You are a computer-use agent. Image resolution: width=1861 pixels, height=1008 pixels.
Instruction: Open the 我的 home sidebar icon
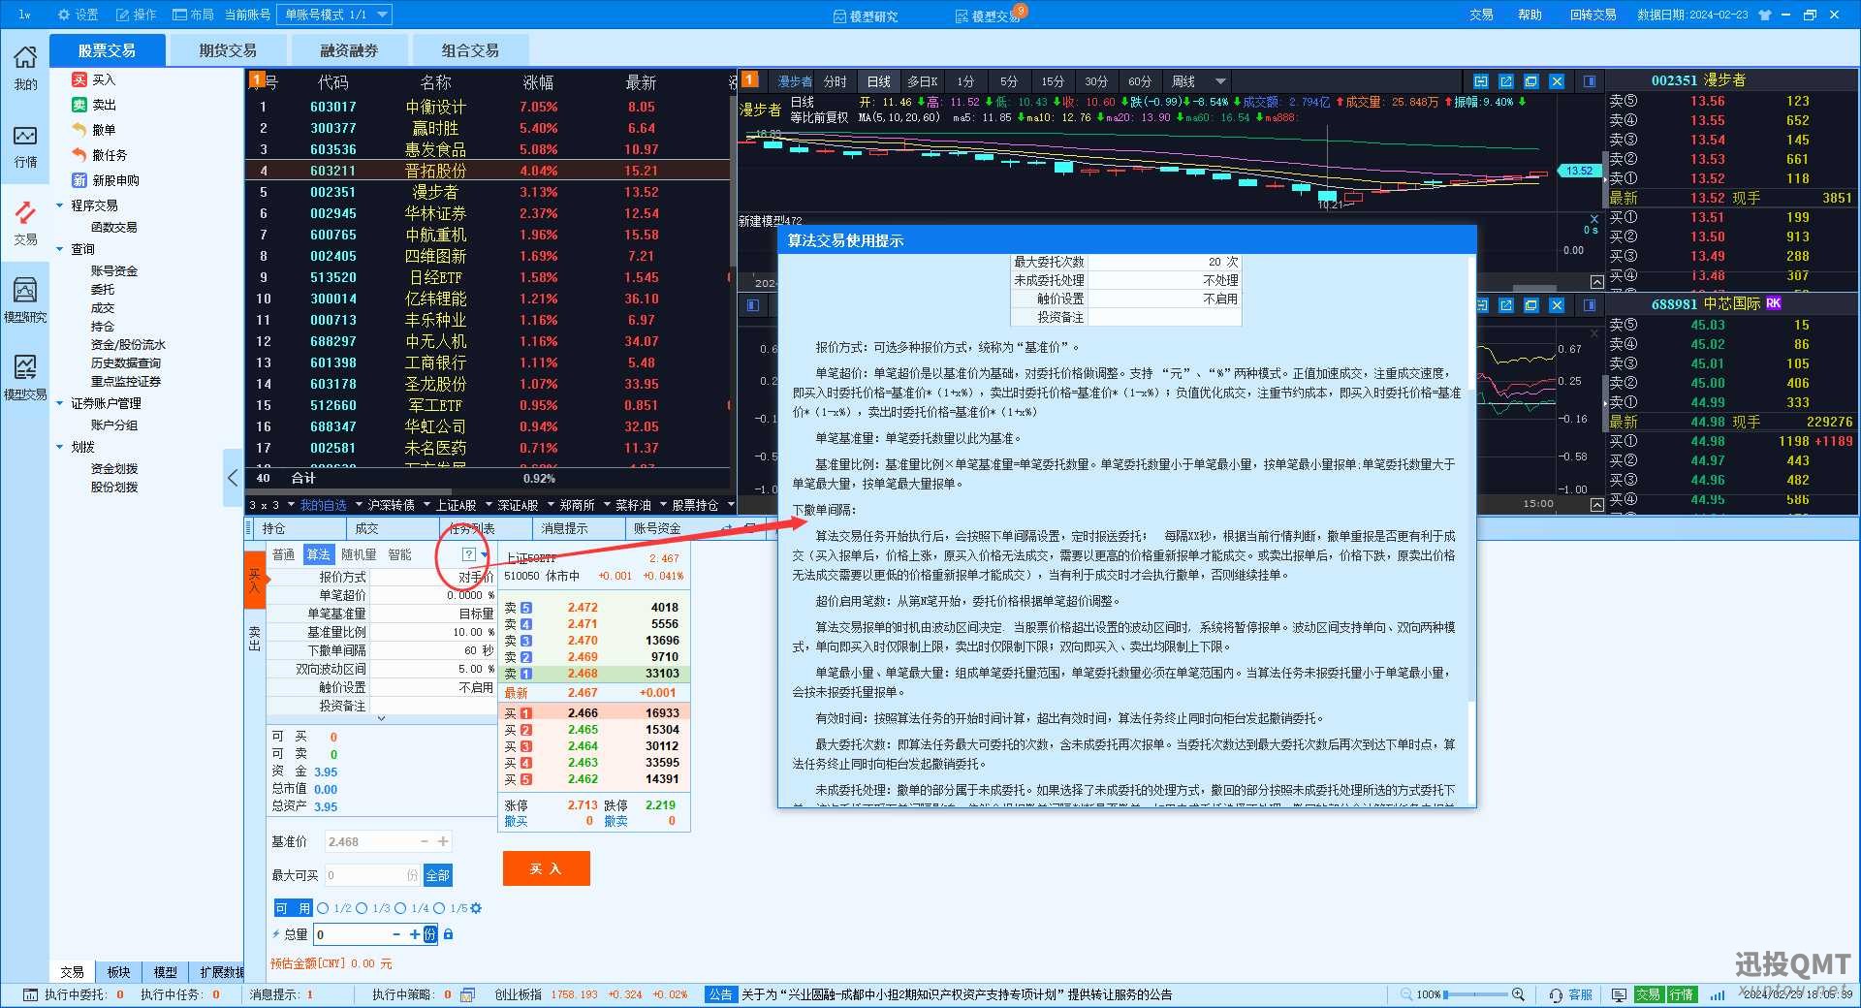(x=25, y=66)
